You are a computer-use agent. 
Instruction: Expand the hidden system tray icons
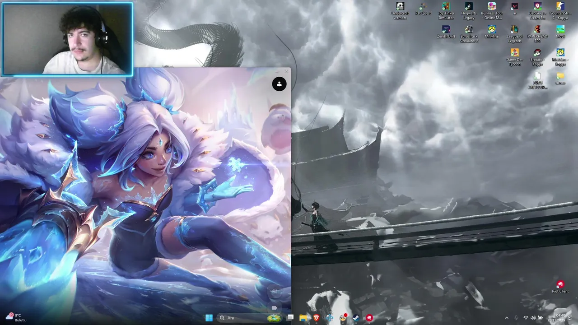pyautogui.click(x=506, y=318)
